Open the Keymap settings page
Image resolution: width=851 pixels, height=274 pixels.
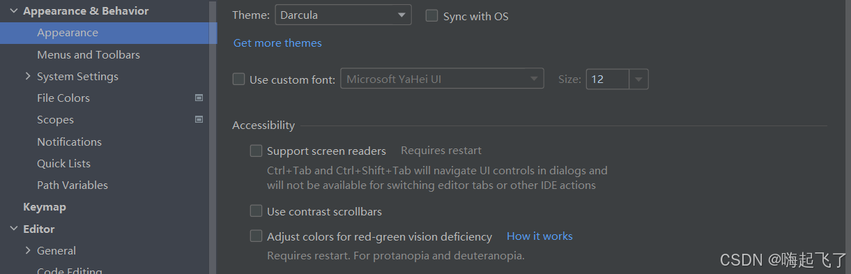[45, 207]
